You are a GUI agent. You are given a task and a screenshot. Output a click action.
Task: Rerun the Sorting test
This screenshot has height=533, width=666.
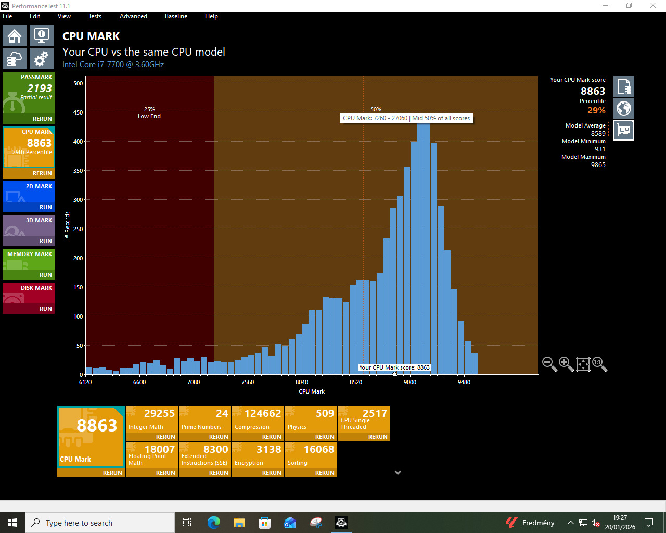pos(325,473)
